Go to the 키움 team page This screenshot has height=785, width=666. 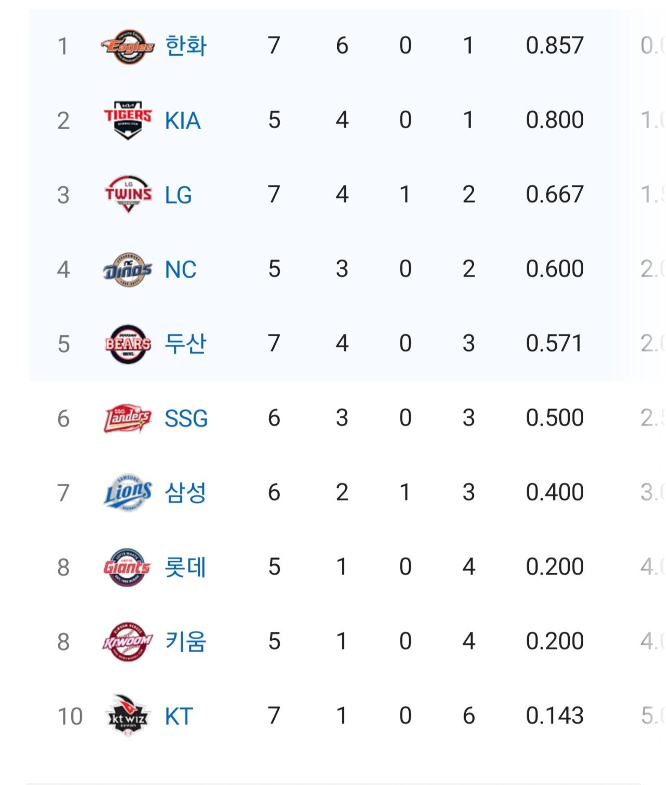coord(186,642)
